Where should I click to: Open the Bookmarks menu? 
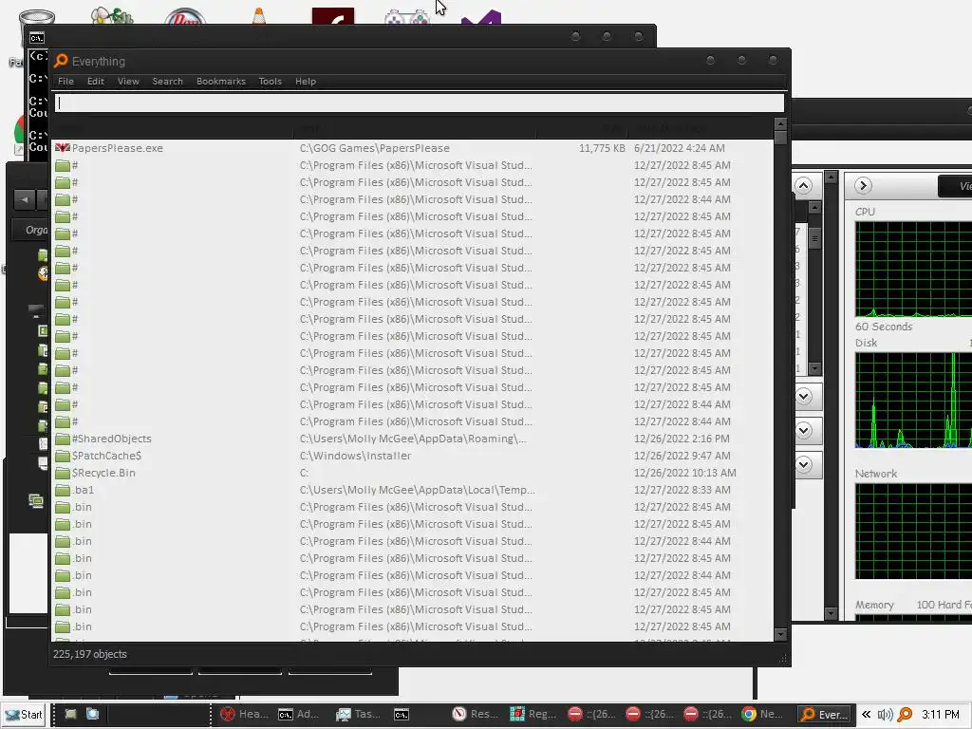tap(220, 82)
